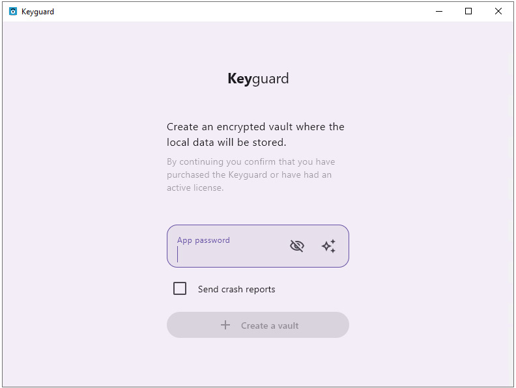Click the plus icon on Create a vault

225,326
